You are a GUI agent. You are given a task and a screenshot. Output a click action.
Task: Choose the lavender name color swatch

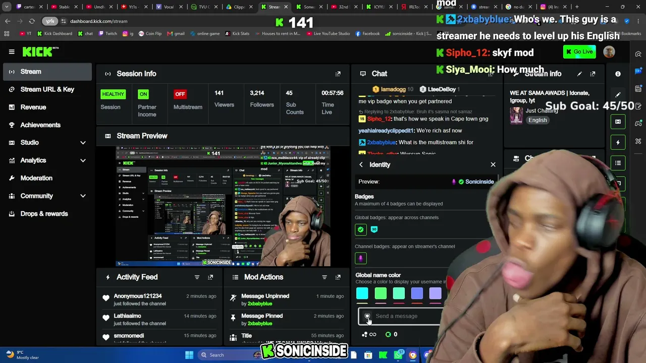[435, 293]
